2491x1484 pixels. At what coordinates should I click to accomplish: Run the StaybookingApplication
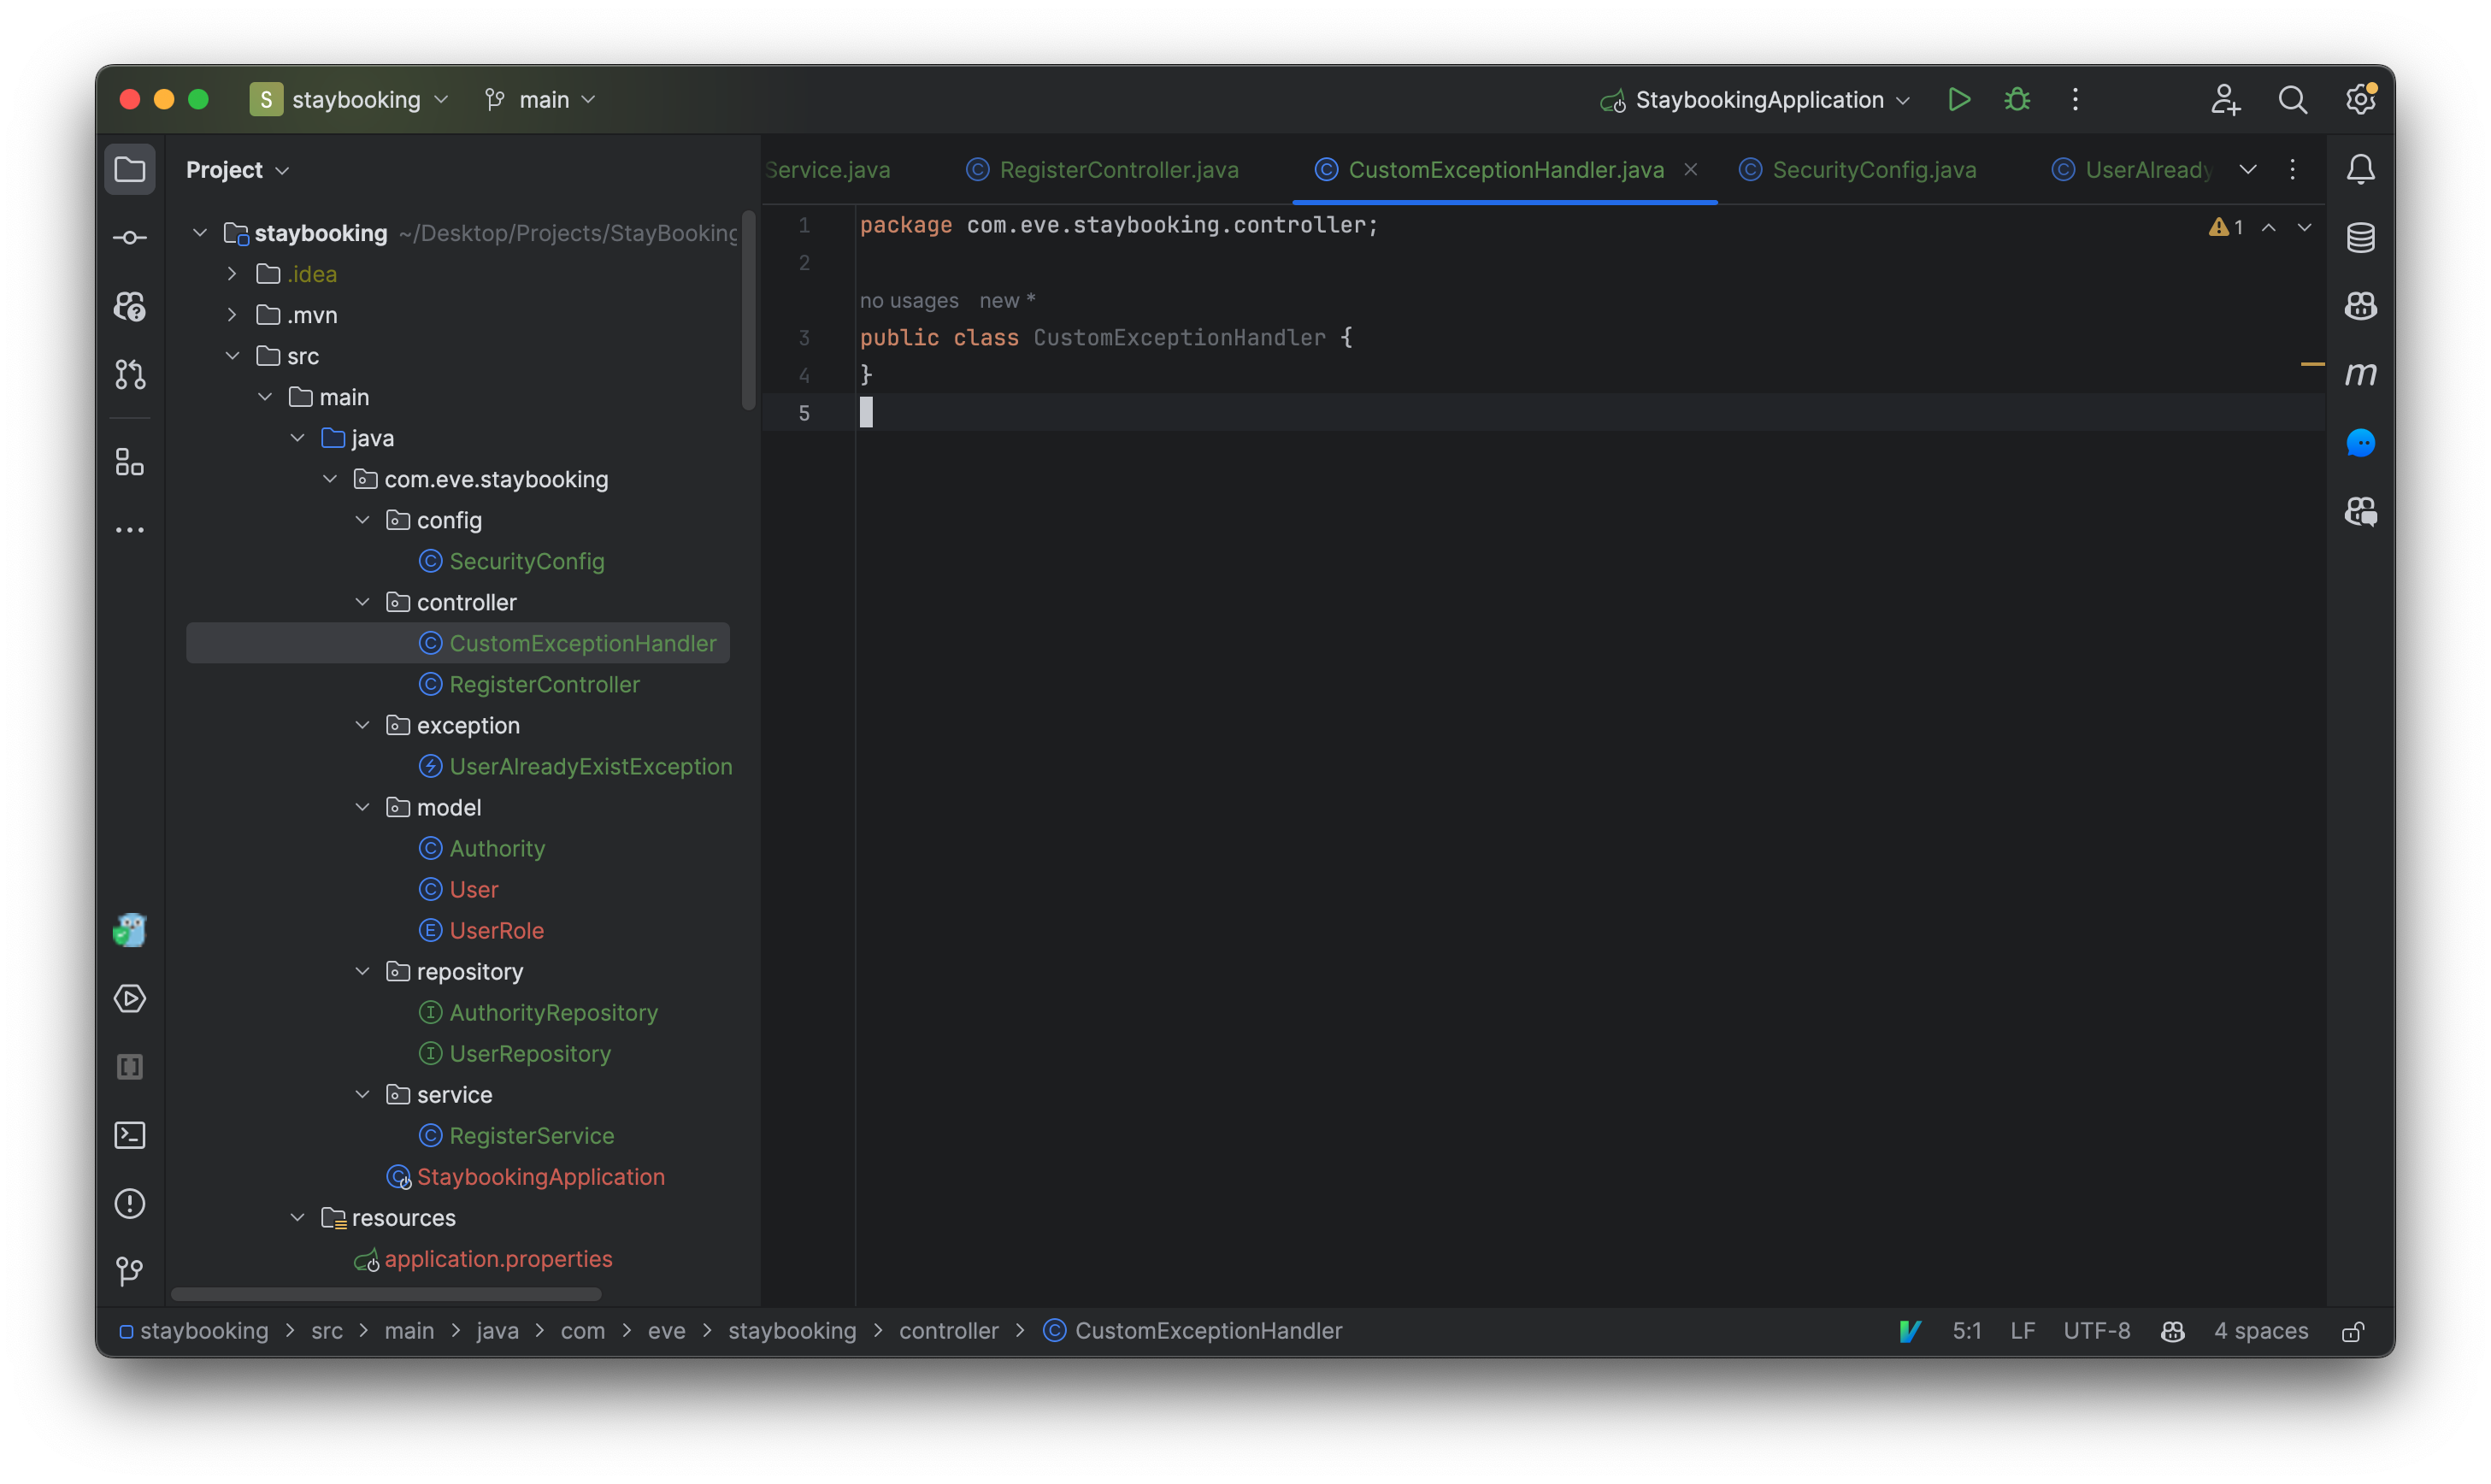(1959, 99)
